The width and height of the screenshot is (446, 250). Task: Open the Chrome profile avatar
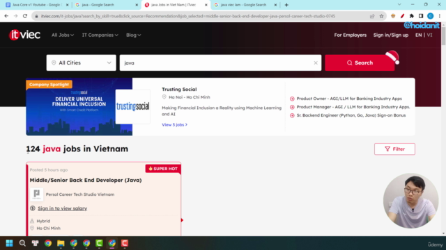tap(431, 16)
